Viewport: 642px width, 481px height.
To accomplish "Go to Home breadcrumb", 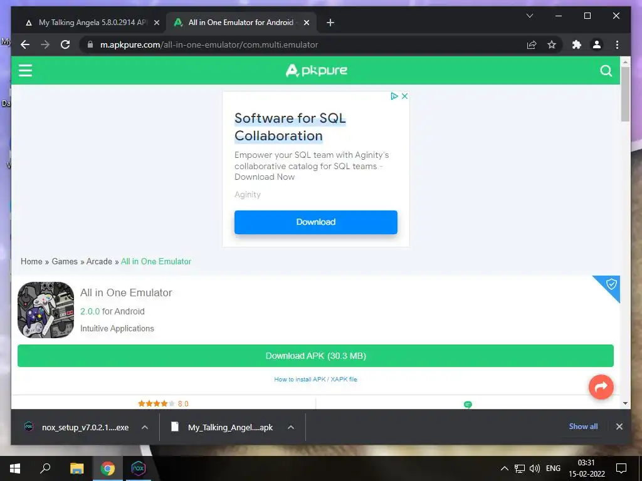I will 31,261.
